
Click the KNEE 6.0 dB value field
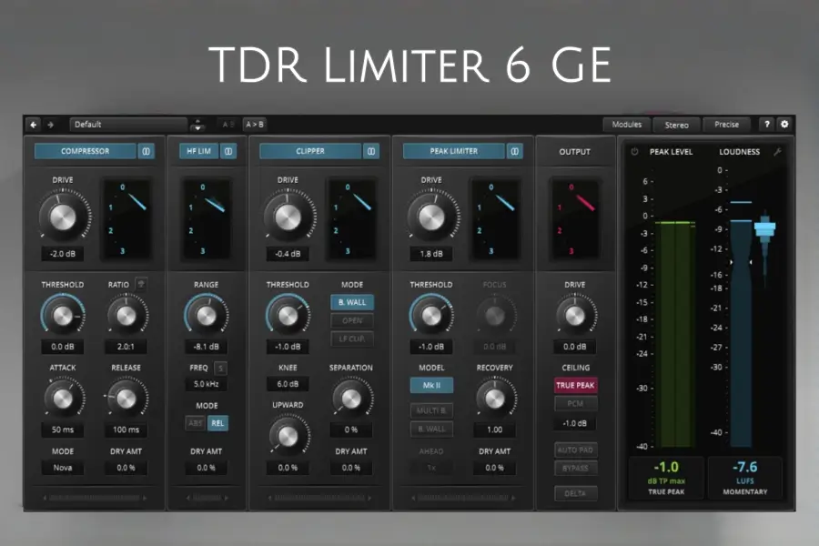(x=288, y=384)
